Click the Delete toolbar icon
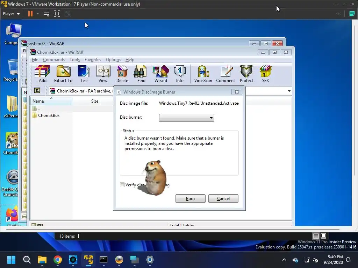The image size is (358, 268). [122, 74]
